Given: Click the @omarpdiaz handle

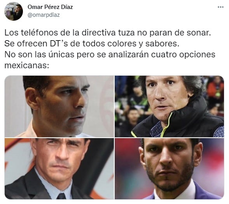Looking at the screenshot, I should [x=44, y=15].
